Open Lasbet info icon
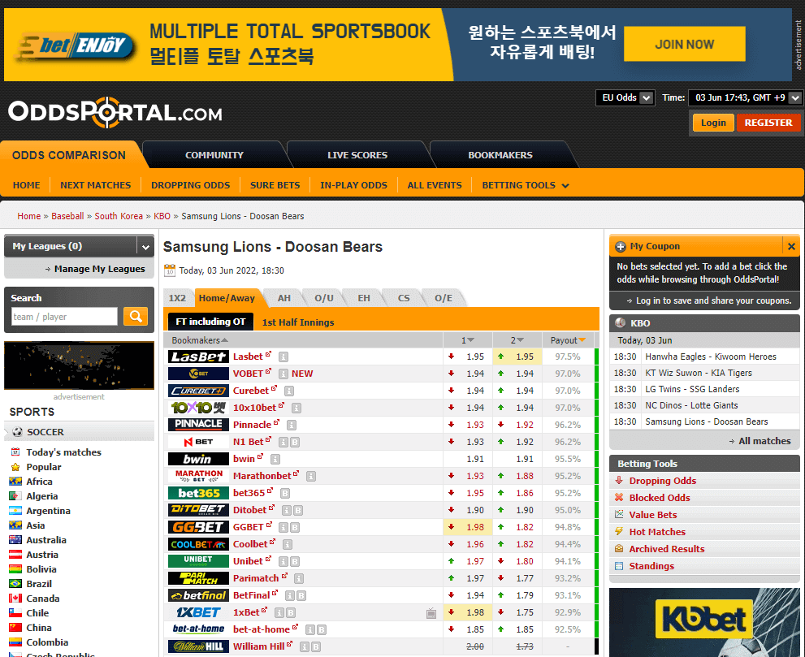This screenshot has width=805, height=657. (x=283, y=357)
